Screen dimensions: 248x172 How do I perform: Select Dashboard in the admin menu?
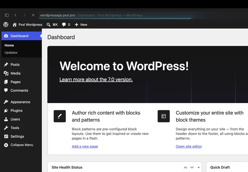click(x=22, y=36)
